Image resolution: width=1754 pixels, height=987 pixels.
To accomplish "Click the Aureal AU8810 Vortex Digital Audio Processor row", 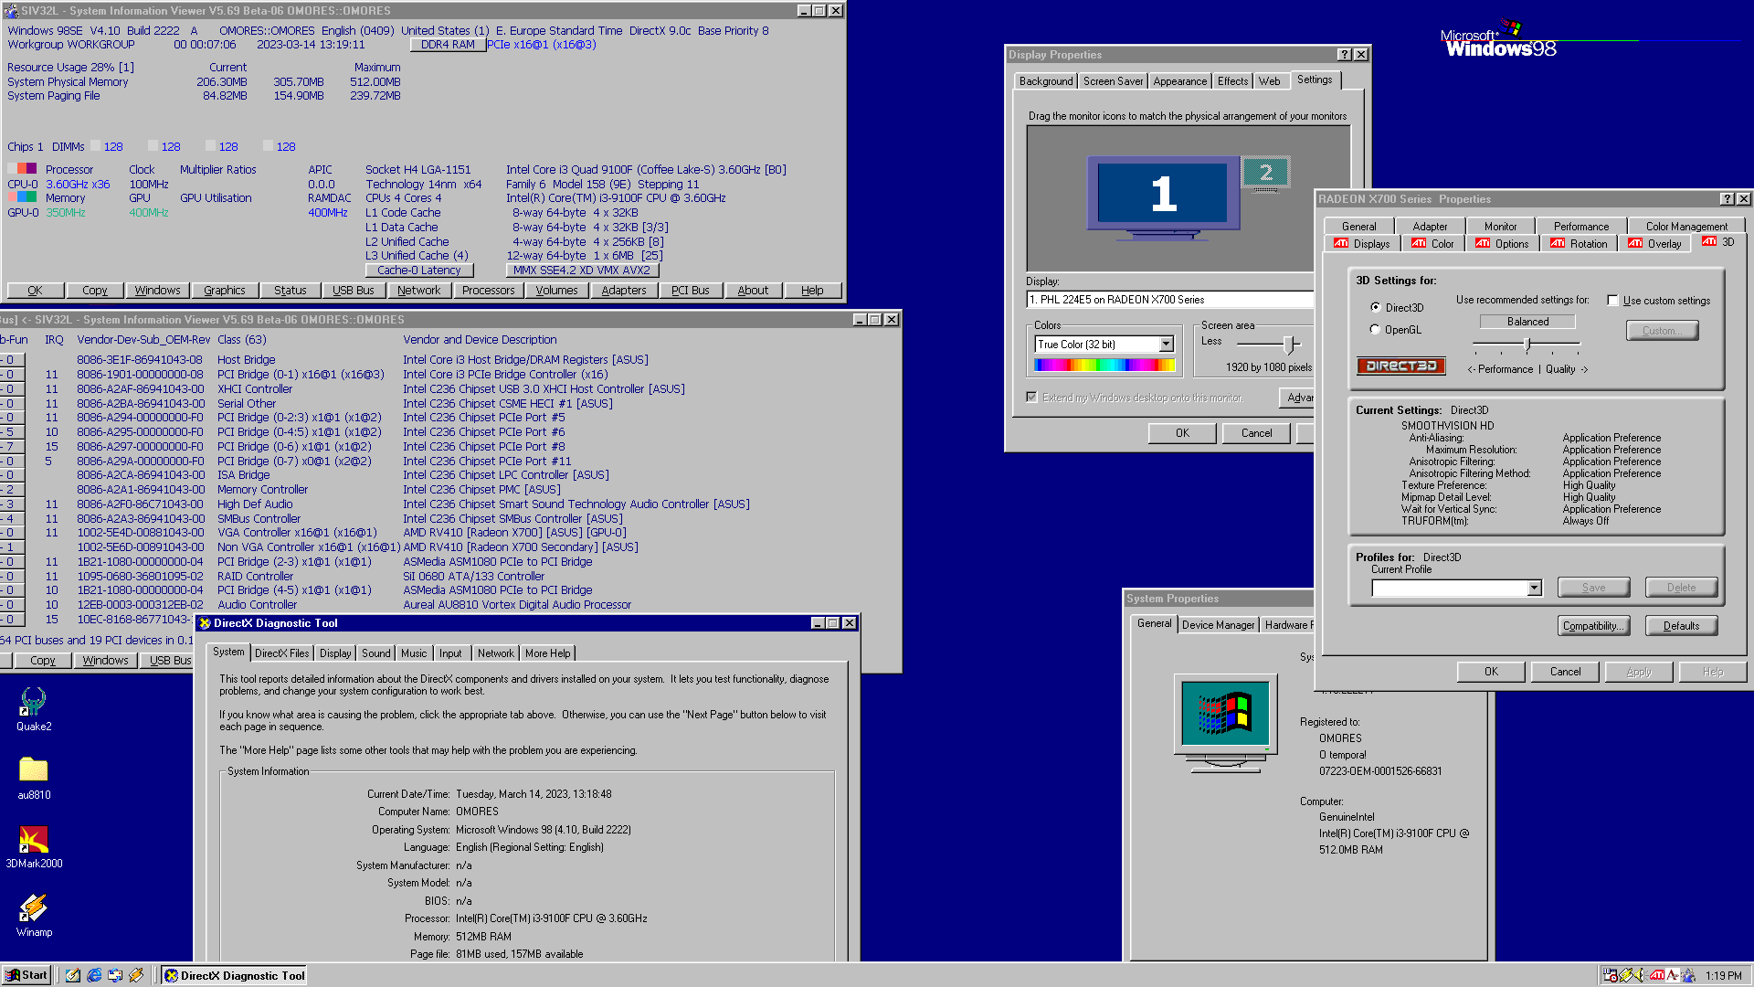I will 517,605.
